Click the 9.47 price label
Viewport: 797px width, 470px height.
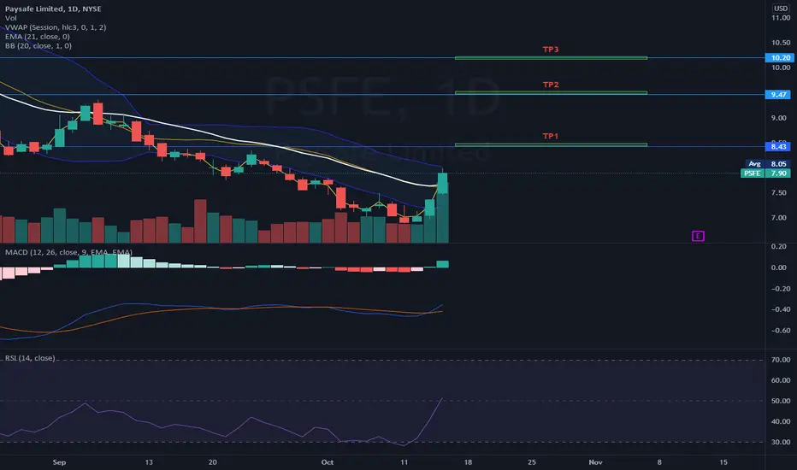[780, 95]
